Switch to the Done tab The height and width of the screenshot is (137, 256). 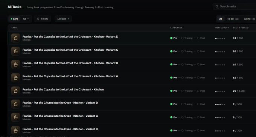coord(249,19)
